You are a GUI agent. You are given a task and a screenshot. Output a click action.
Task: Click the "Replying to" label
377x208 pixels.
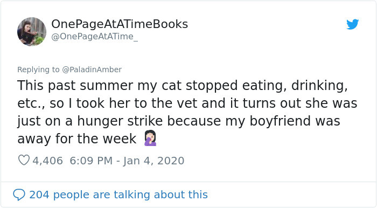(x=38, y=70)
